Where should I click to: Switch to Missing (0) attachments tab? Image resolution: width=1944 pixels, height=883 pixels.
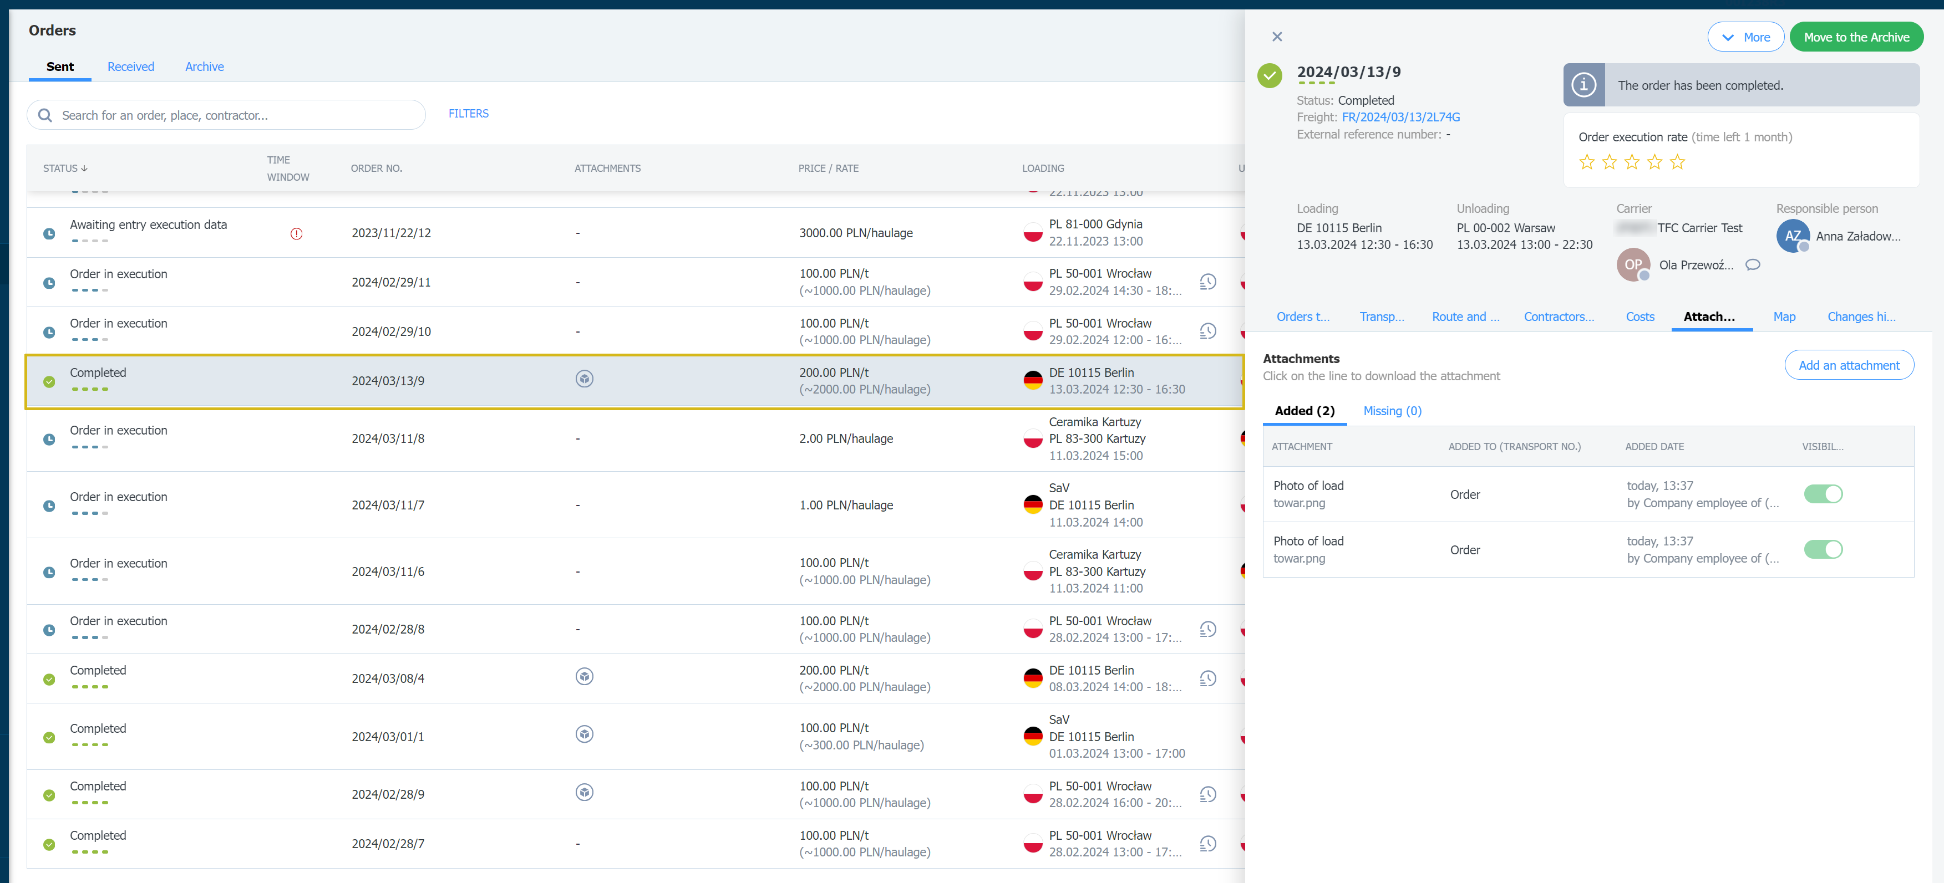click(x=1392, y=411)
